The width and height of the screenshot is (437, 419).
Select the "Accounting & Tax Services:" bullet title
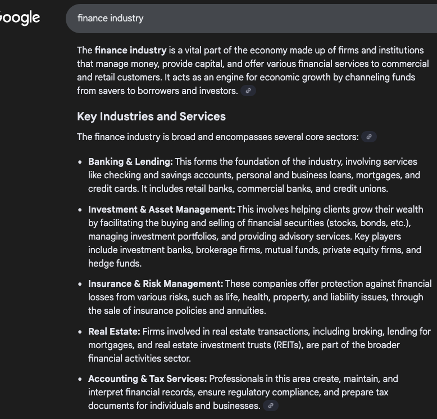click(x=148, y=379)
